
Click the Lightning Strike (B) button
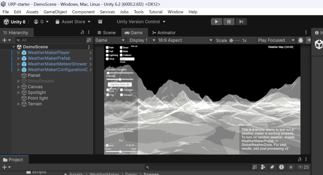pyautogui.click(x=120, y=85)
